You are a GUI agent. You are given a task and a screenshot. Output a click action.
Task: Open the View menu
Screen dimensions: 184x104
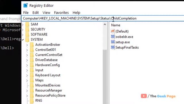[46, 13]
